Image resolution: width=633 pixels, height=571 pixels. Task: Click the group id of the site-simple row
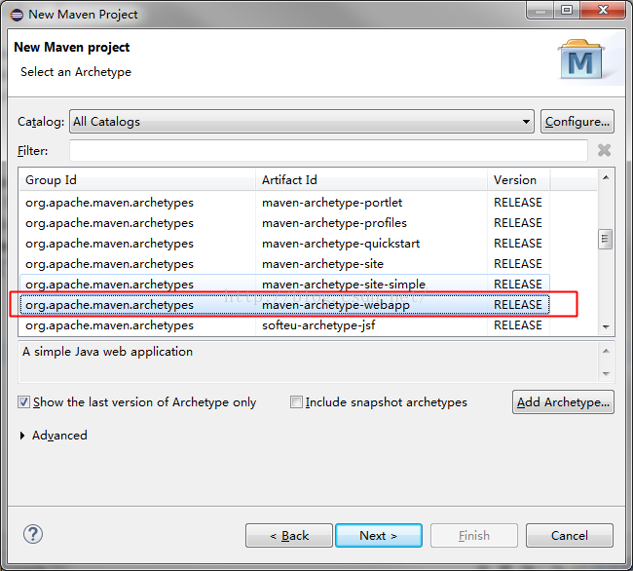pyautogui.click(x=109, y=285)
